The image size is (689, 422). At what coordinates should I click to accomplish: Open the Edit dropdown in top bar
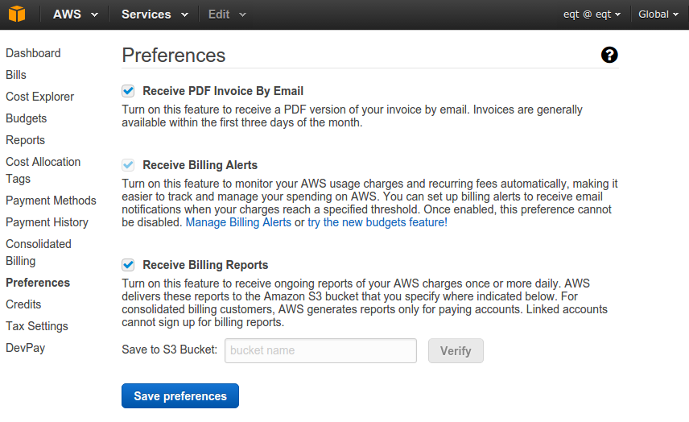pos(227,14)
